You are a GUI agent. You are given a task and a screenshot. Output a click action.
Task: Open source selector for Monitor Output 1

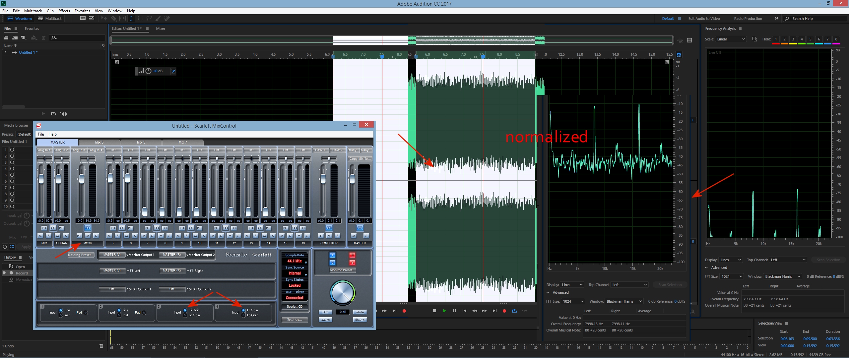112,255
